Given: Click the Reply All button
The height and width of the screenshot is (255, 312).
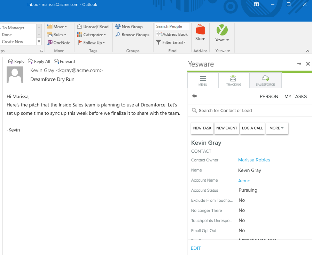Looking at the screenshot, I should tap(39, 62).
